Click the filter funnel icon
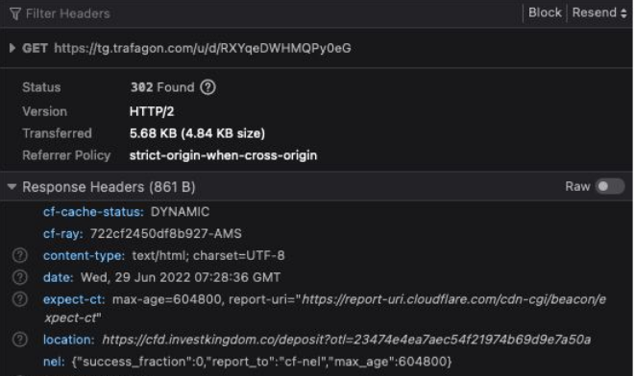The image size is (635, 376). pos(15,14)
